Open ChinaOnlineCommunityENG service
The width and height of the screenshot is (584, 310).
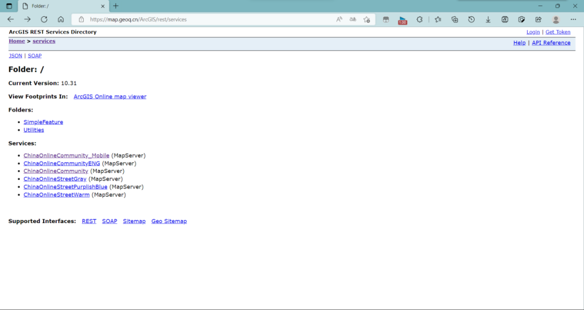(x=62, y=164)
